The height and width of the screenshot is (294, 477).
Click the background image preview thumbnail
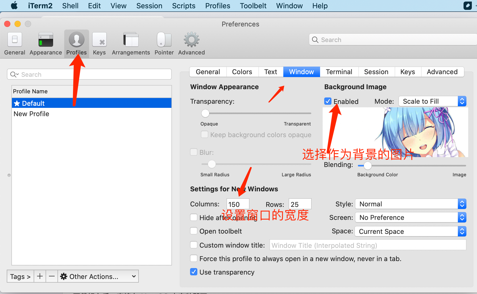point(395,132)
